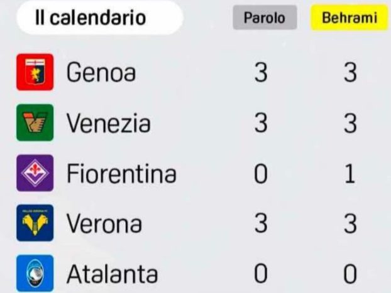Select the Parolo column header

click(x=264, y=18)
